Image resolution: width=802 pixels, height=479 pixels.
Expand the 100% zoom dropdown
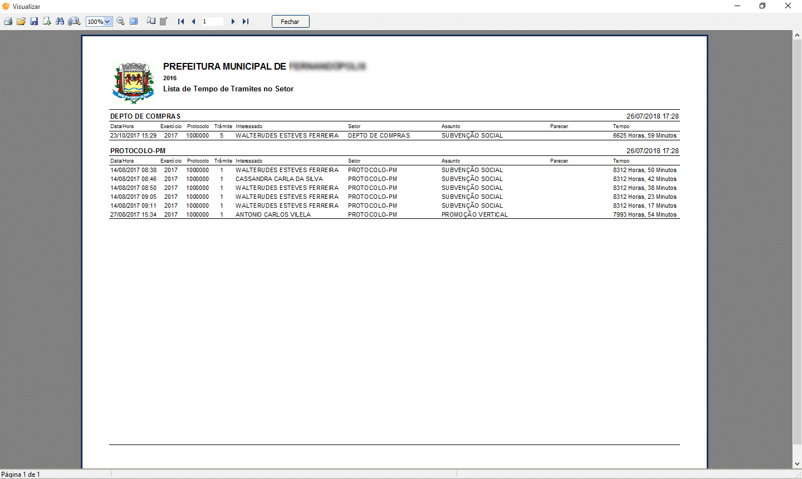tap(107, 22)
